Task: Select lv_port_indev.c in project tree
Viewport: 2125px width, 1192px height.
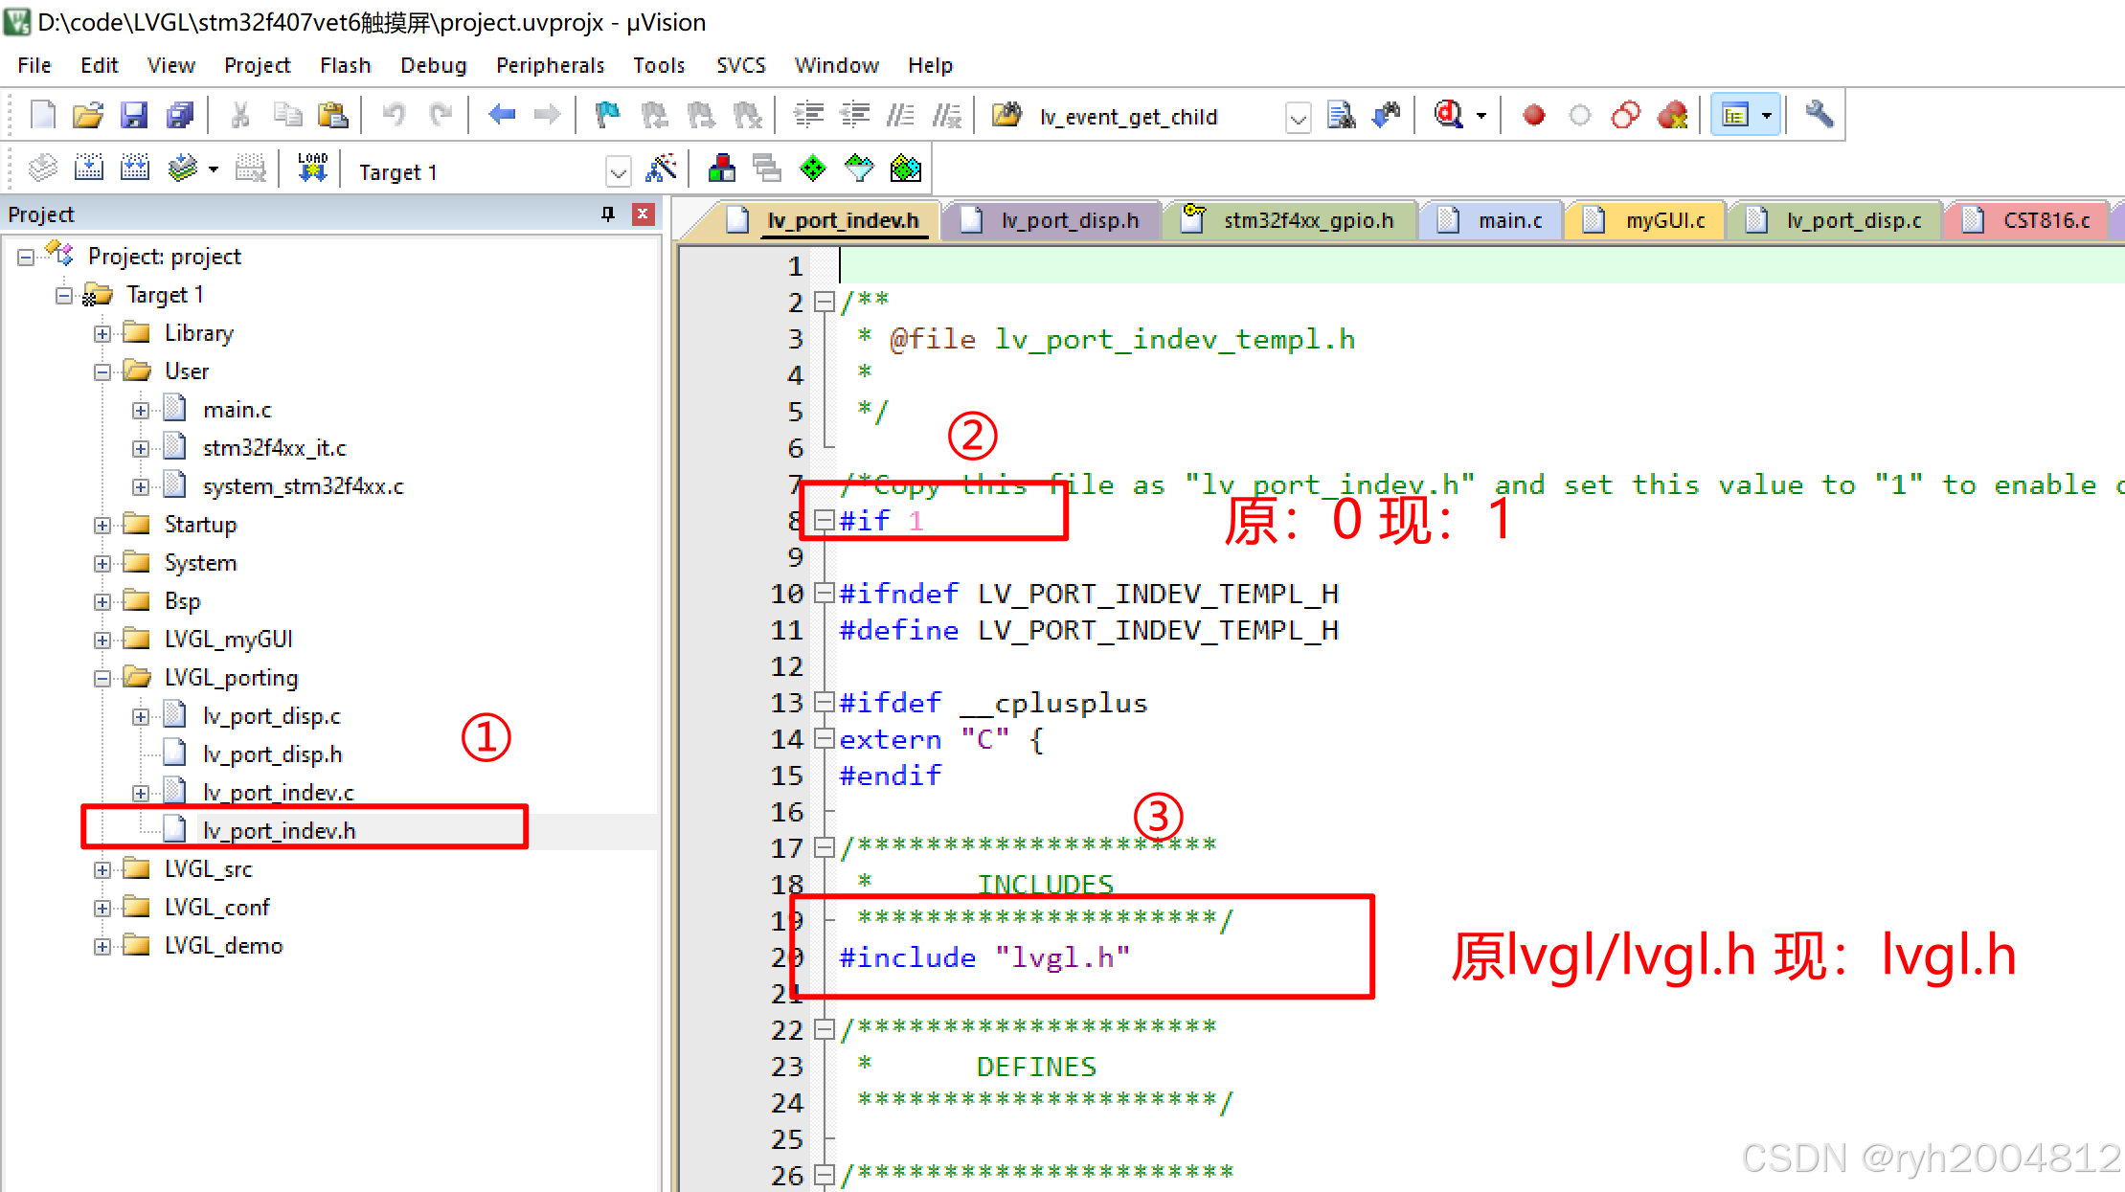Action: pos(278,792)
